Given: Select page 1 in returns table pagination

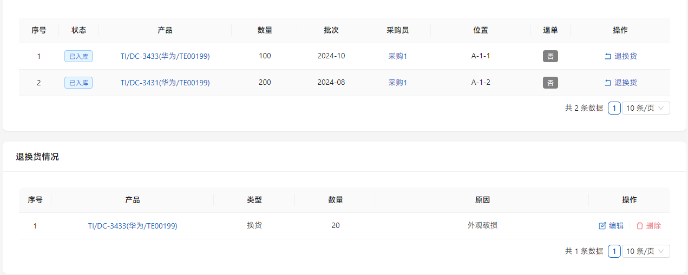Looking at the screenshot, I should (x=614, y=251).
